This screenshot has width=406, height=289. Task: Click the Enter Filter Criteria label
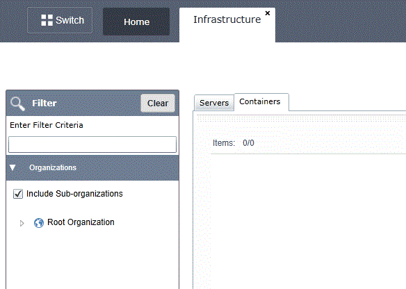(x=47, y=125)
